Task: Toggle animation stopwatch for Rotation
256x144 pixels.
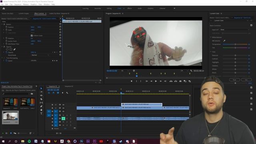Action: [6, 38]
